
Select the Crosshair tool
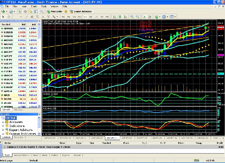pos(9,17)
